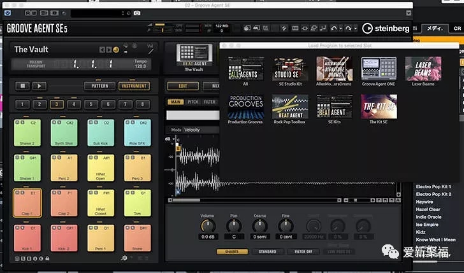Click the SNARES button
464x273 pixels.
click(x=232, y=252)
